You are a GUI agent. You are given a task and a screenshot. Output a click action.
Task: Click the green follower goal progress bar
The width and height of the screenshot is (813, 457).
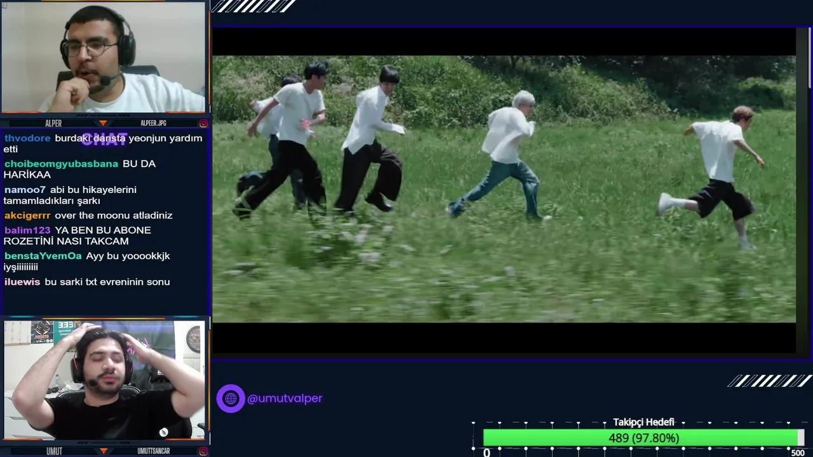coord(643,438)
